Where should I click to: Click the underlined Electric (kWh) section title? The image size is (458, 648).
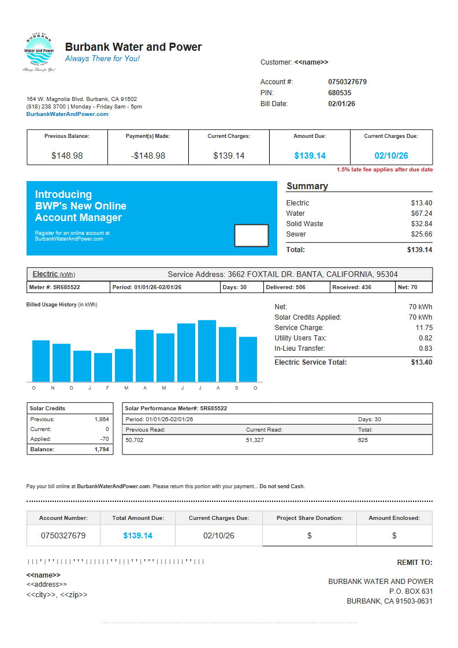pos(54,274)
